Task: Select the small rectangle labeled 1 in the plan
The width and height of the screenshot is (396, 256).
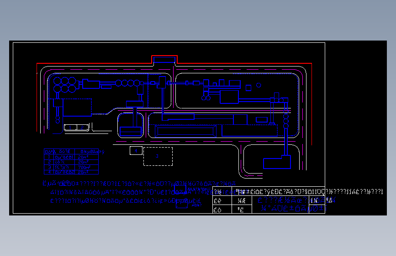Action: pyautogui.click(x=70, y=128)
